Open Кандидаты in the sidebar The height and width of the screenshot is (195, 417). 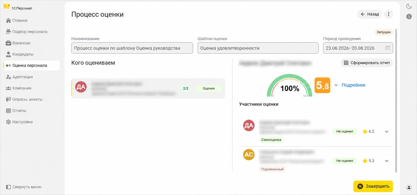pyautogui.click(x=31, y=54)
